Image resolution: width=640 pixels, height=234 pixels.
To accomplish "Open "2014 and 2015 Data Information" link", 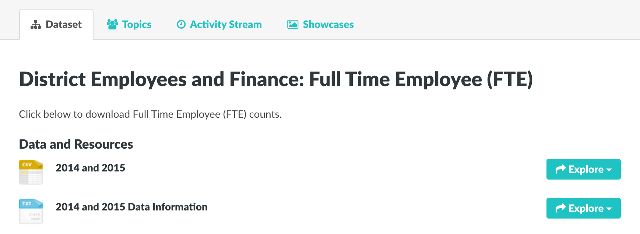I will 131,207.
